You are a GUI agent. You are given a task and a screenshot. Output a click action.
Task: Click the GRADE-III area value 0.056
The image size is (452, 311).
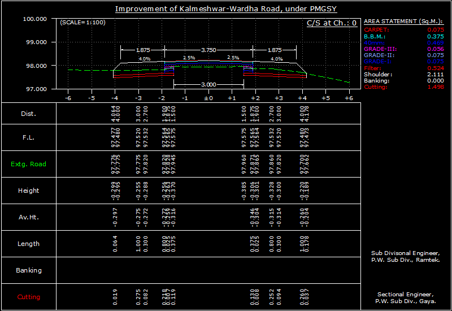click(435, 49)
